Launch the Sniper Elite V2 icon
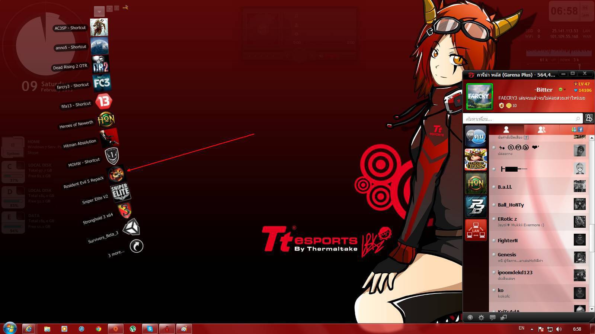The image size is (595, 334). pos(120,192)
